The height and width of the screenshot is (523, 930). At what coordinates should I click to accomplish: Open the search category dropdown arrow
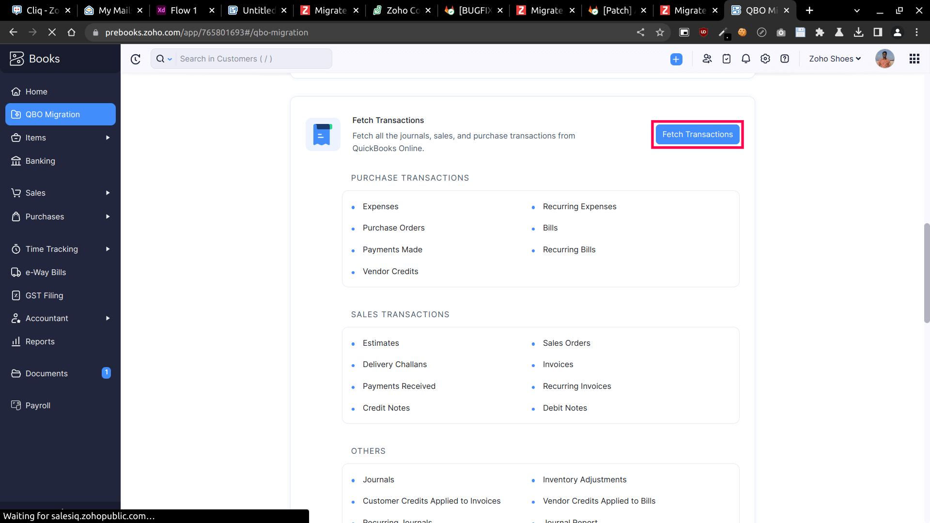pos(170,59)
